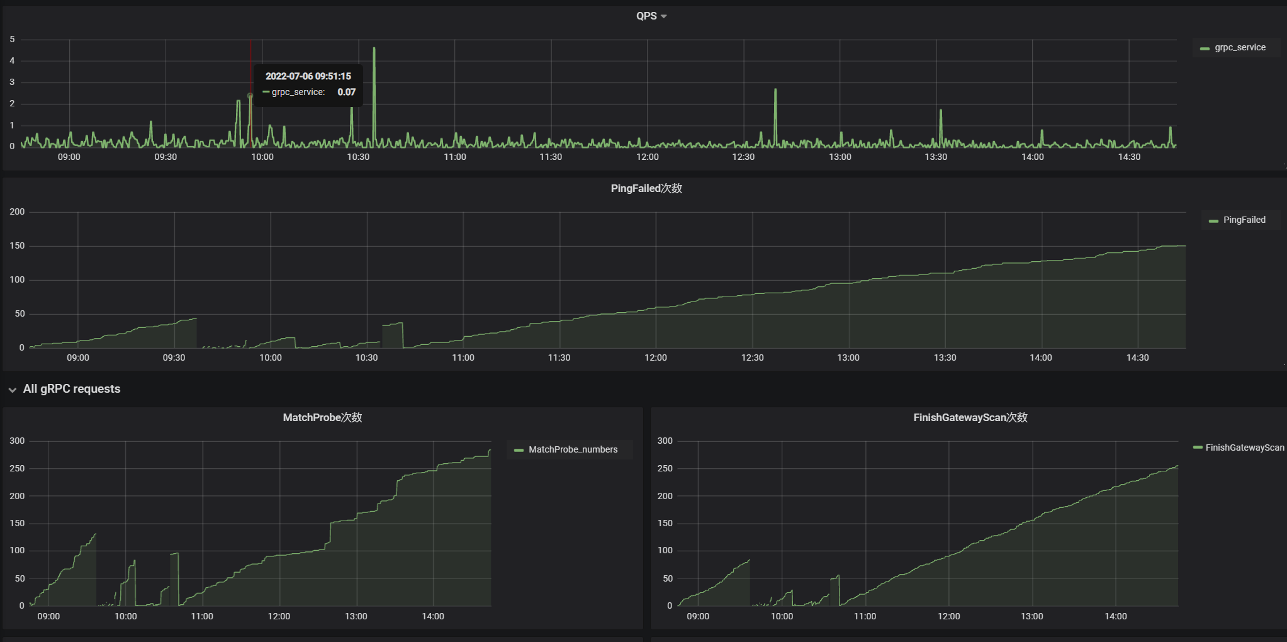Click MatchProbe_numbers legend color swatch
Viewport: 1287px width, 642px height.
[x=519, y=450]
